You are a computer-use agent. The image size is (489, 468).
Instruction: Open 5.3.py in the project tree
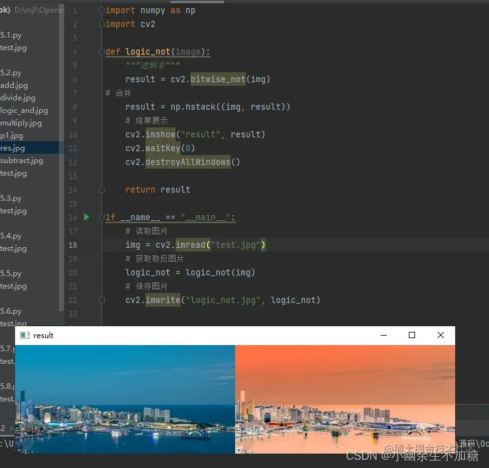(x=11, y=198)
